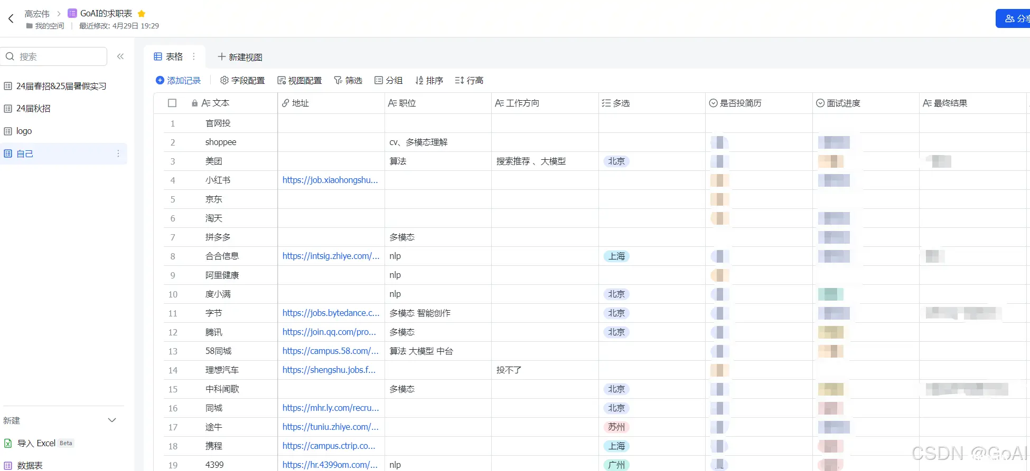Viewport: 1030px width, 471px height.
Task: Click the 最终结果 column header
Action: click(x=973, y=103)
